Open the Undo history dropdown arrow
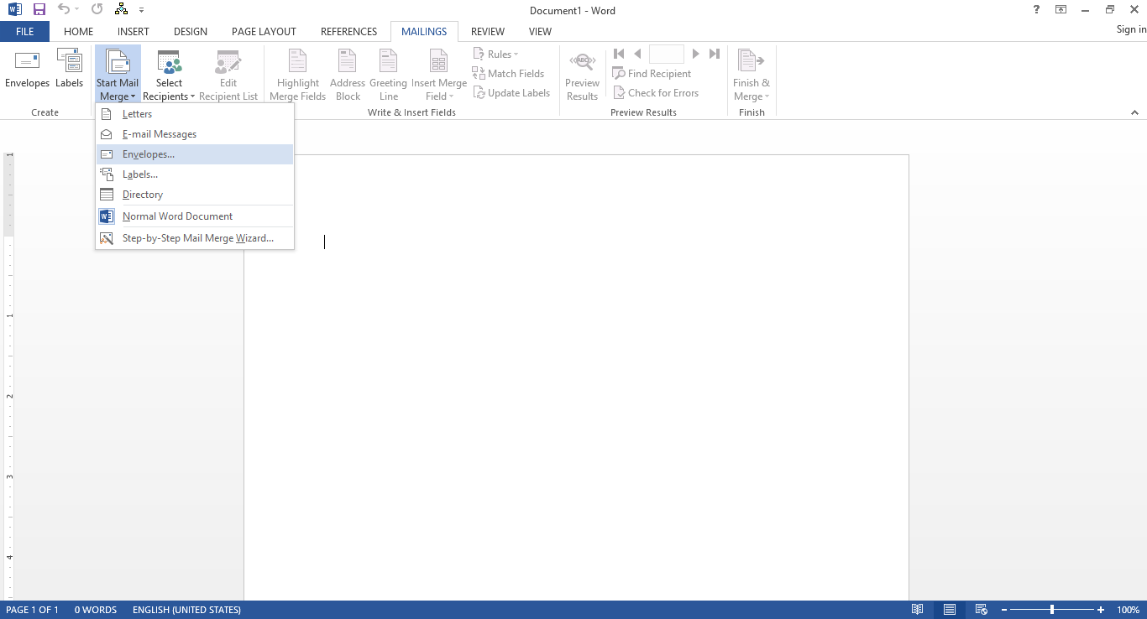Screen dimensions: 1147x619 78,10
